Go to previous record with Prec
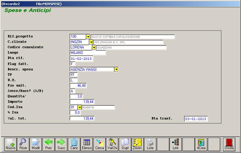 (49, 144)
